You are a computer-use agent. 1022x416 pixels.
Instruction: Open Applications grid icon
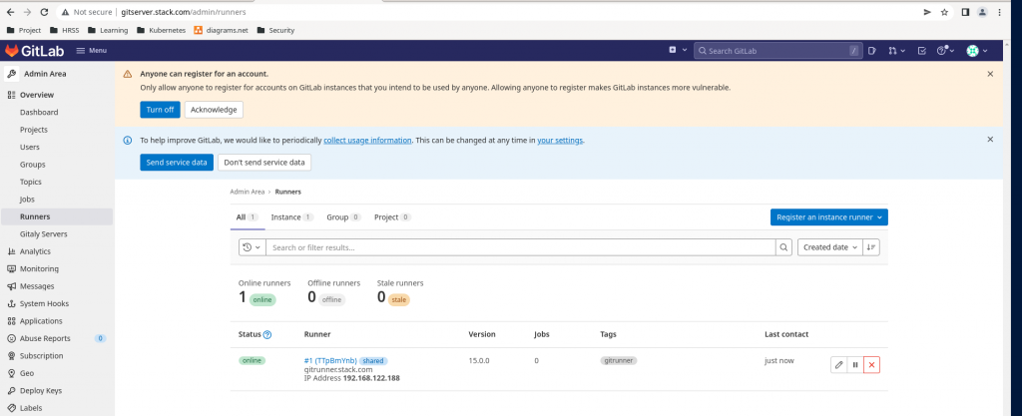[11, 321]
